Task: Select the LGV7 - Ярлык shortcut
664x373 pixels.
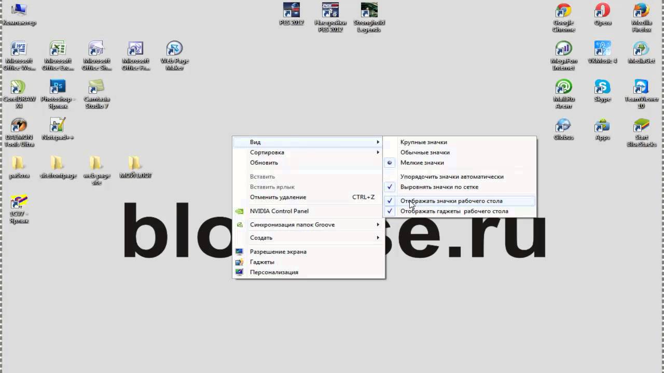Action: click(19, 209)
